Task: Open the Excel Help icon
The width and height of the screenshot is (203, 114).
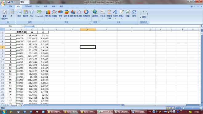Action: 192,6
